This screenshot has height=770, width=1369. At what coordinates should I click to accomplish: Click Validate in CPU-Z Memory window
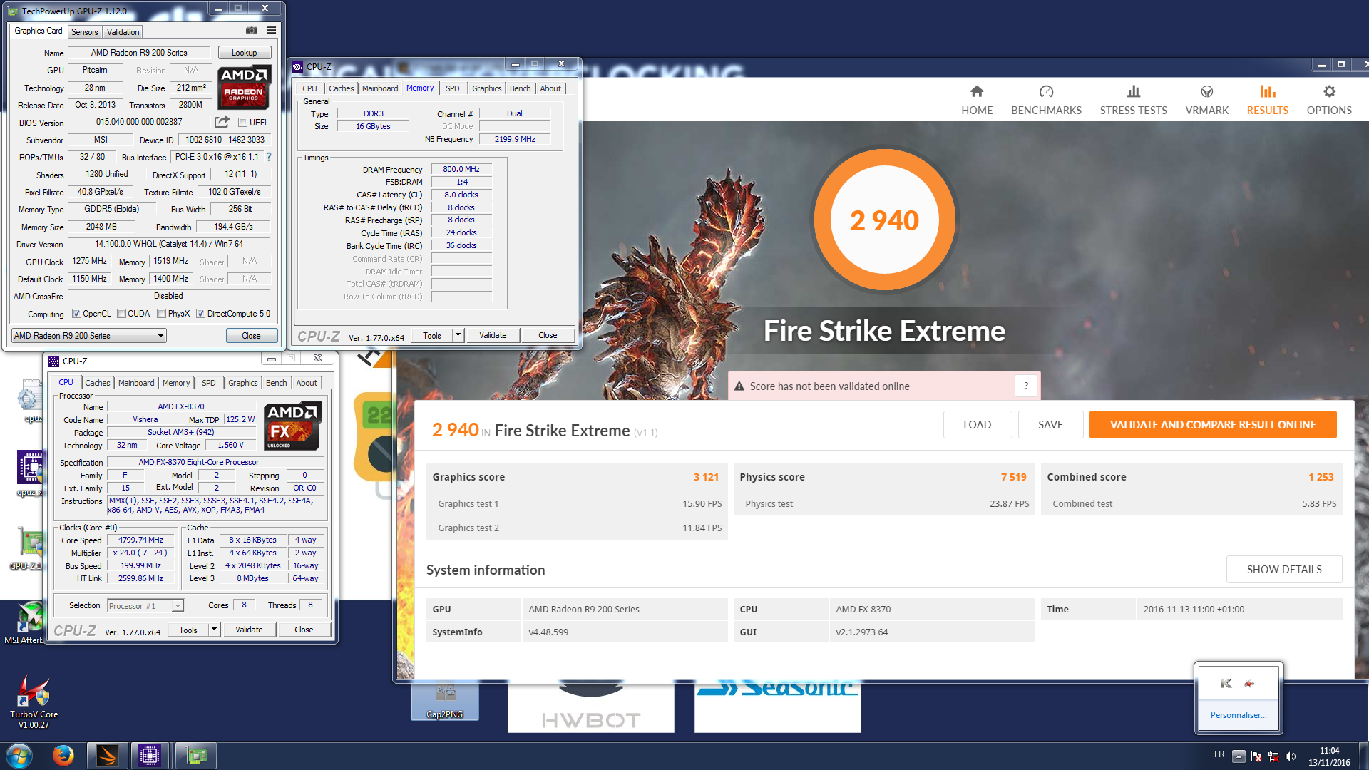click(493, 334)
